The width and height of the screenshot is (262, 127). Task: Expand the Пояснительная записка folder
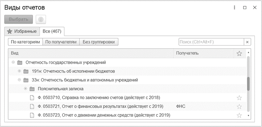(x=25, y=89)
